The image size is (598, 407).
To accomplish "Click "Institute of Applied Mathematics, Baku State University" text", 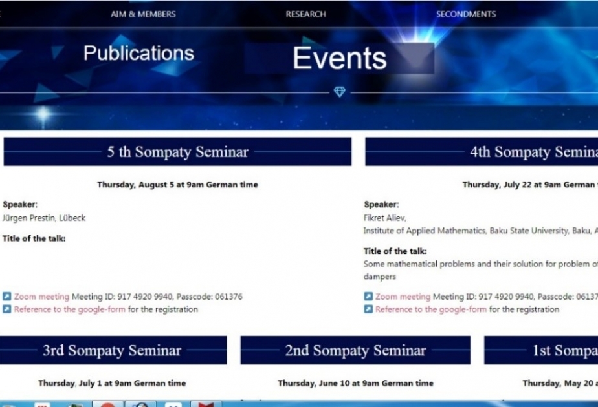I will (466, 231).
